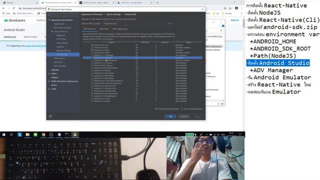Click the help icon in Settings dialog
The image size is (320, 180).
tap(50, 116)
